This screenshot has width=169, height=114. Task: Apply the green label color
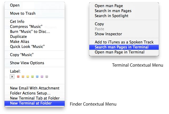click(32, 77)
